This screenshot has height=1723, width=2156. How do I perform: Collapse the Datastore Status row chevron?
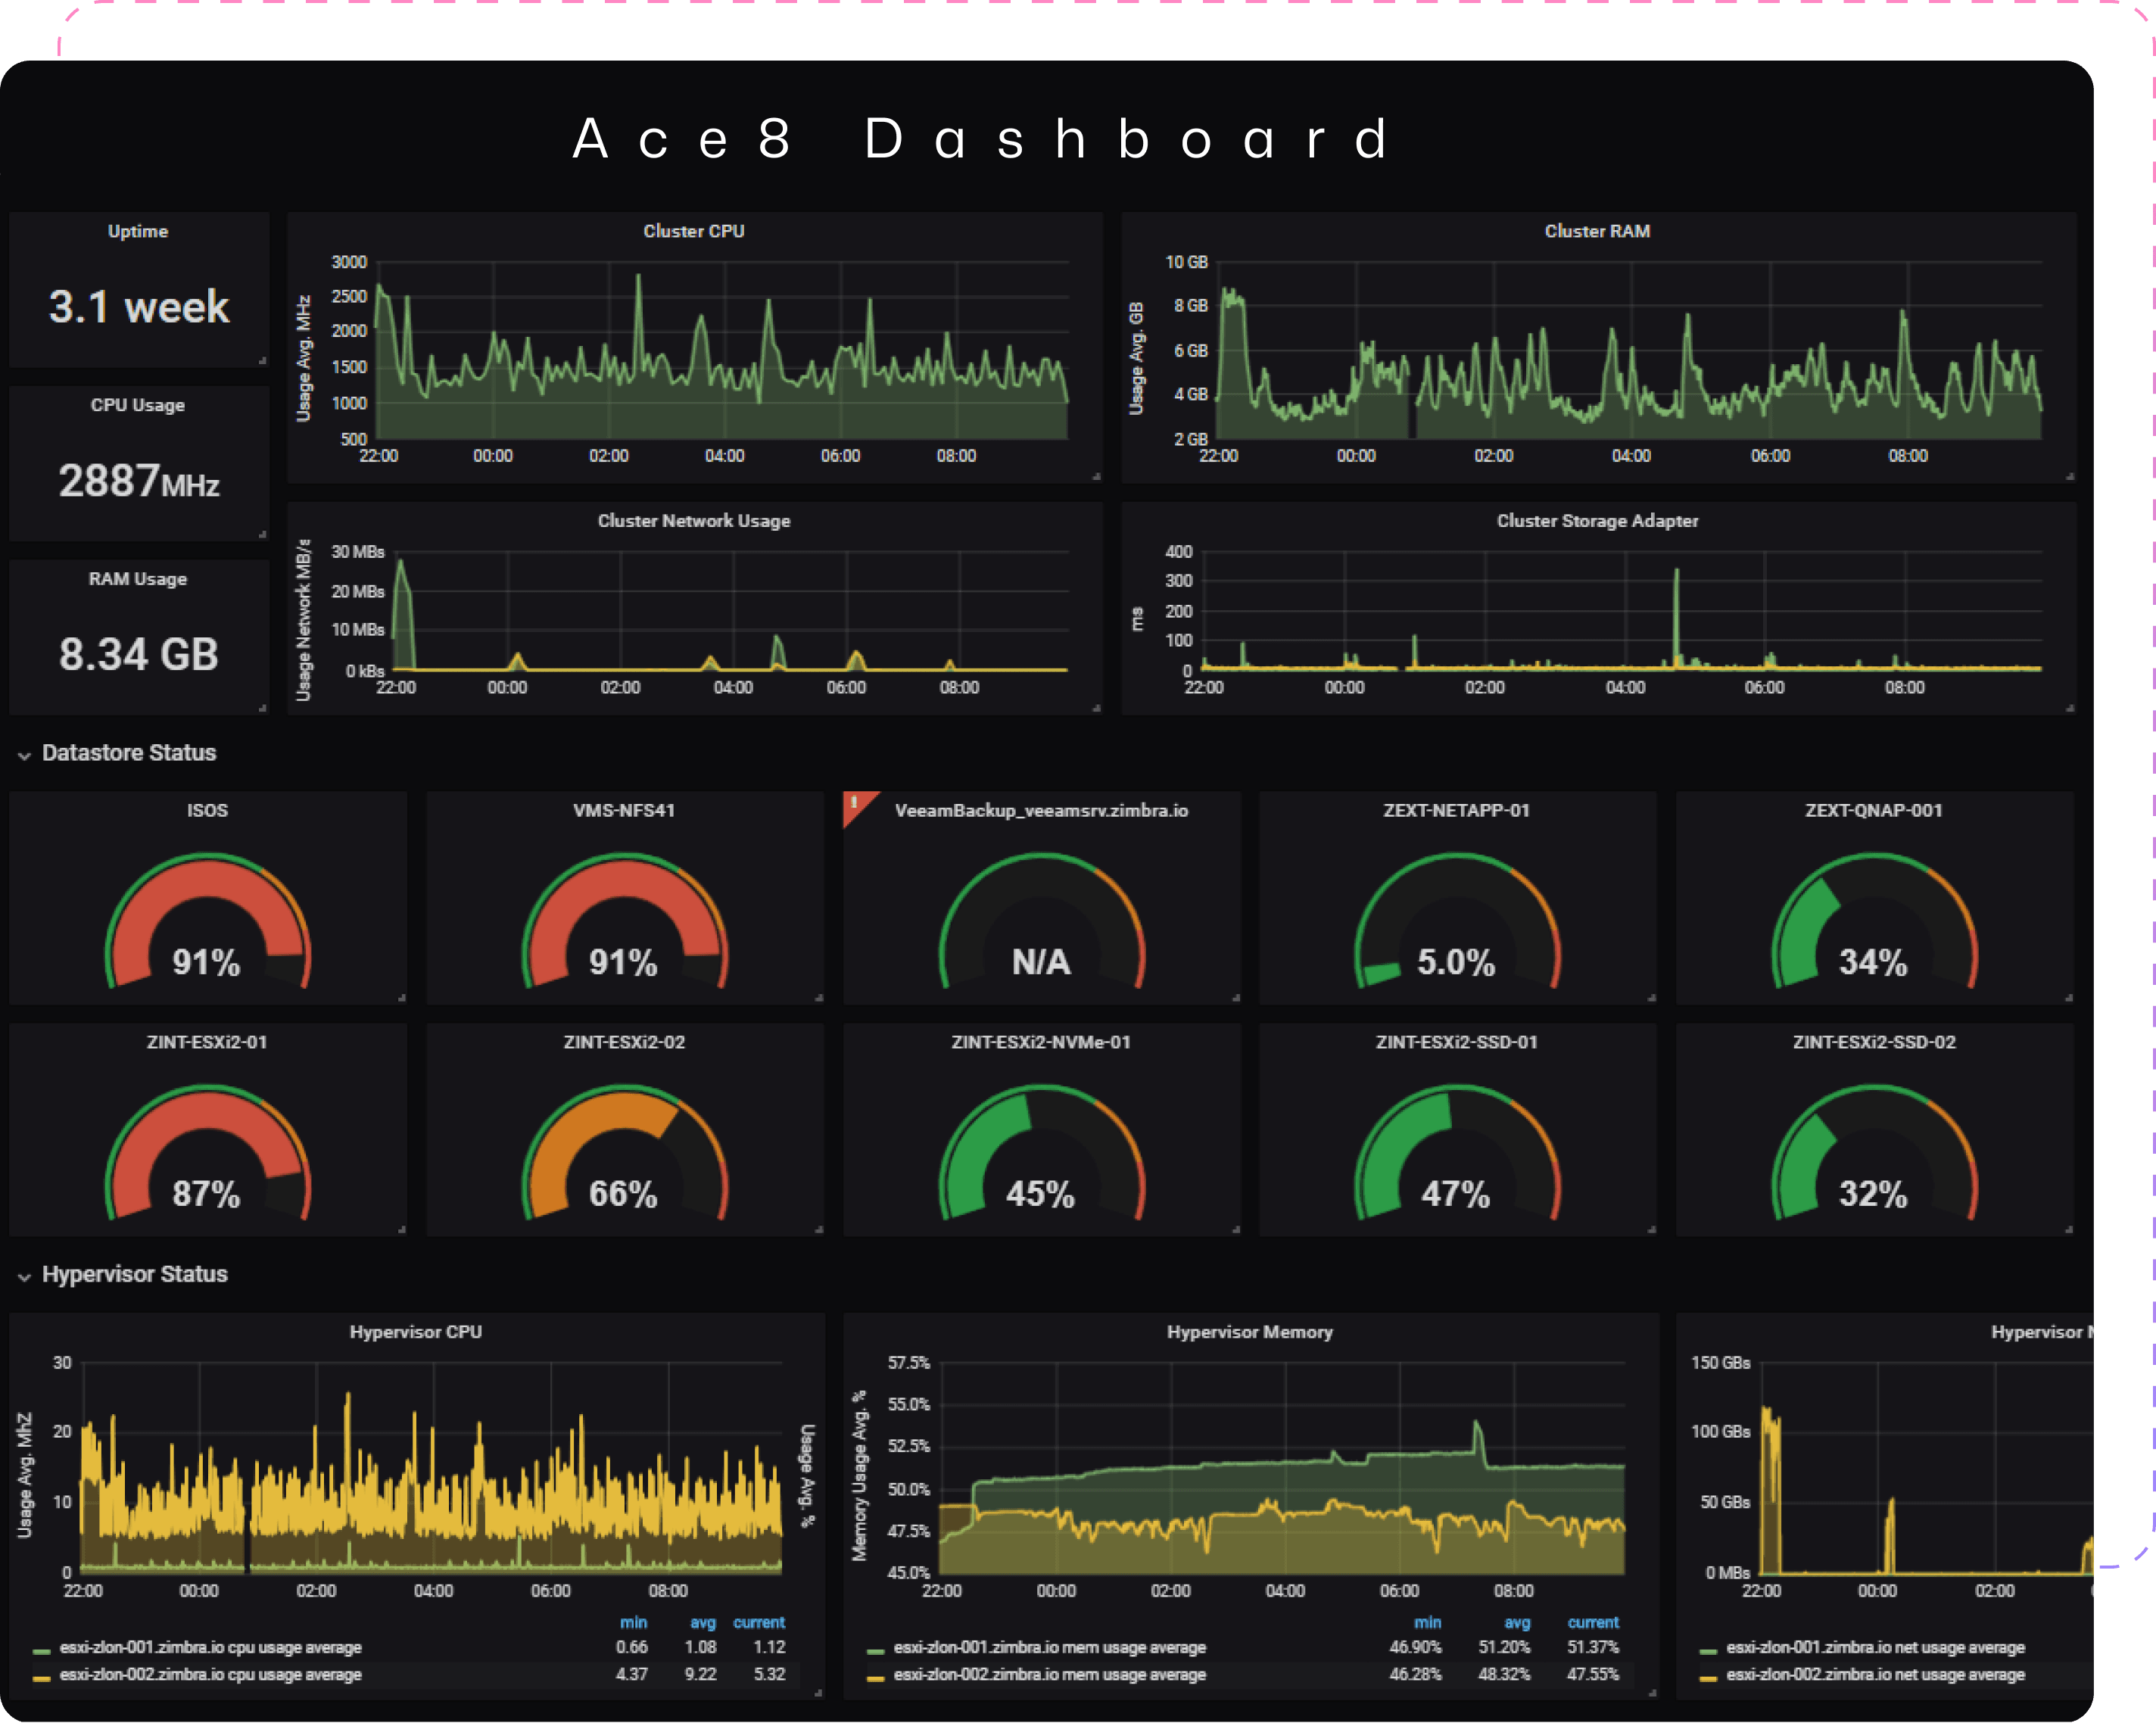[24, 756]
